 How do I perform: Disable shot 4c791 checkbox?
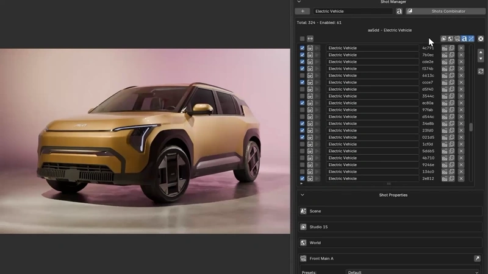pos(302,48)
